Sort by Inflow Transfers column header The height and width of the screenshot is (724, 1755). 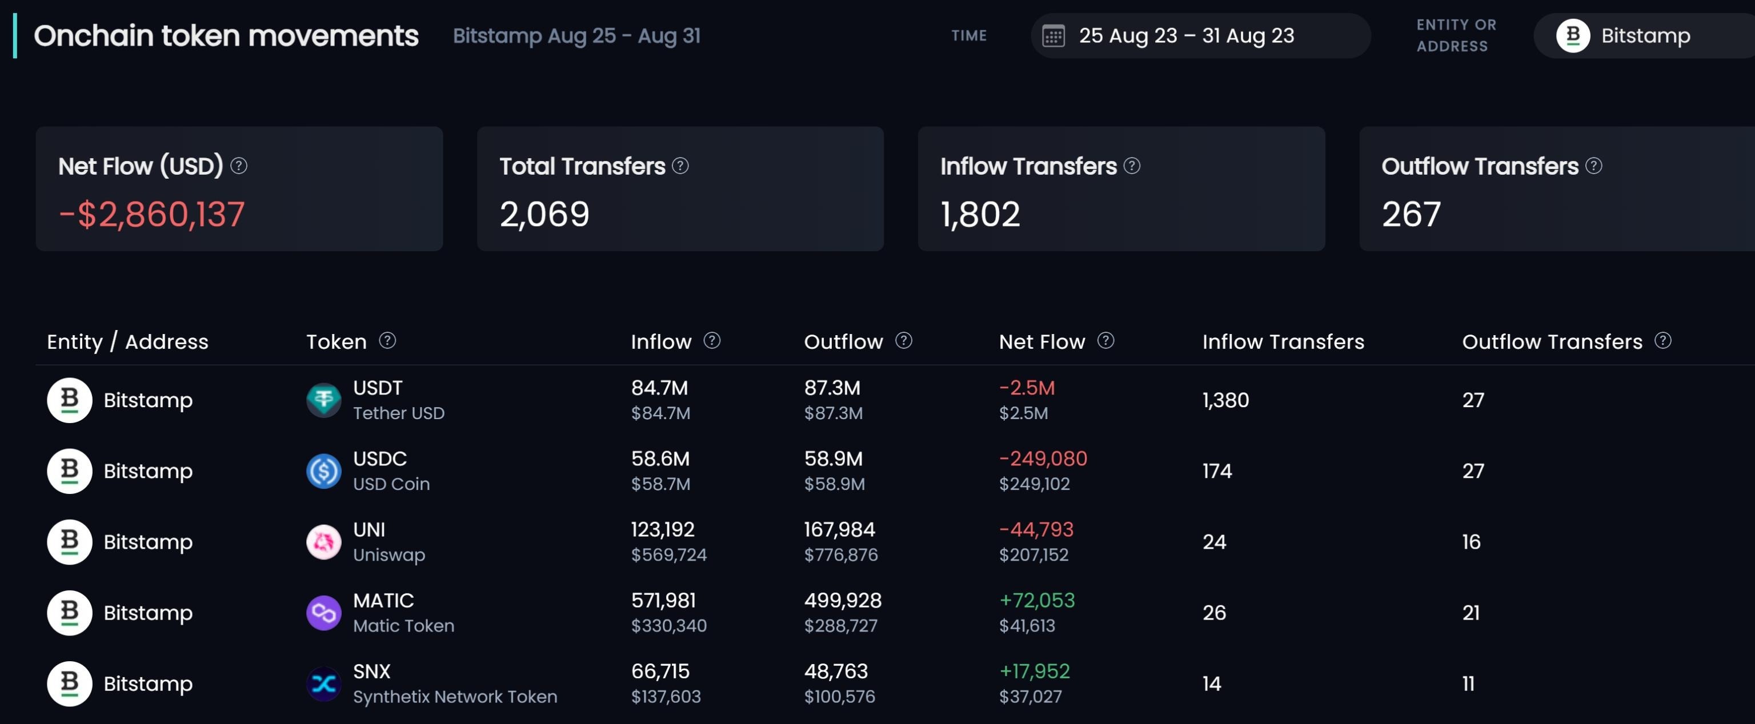1283,341
